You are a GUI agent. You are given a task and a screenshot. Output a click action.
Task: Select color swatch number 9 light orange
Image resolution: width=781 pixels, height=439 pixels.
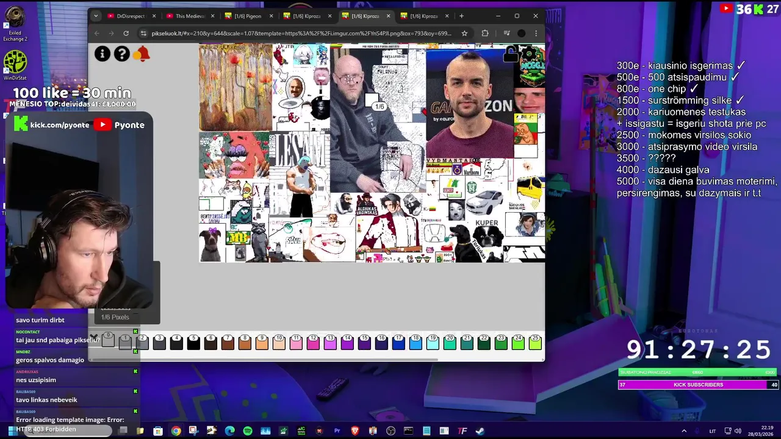click(262, 343)
